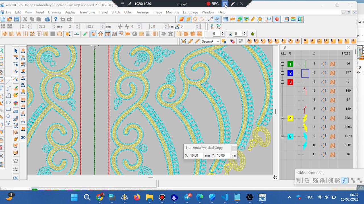The height and width of the screenshot is (204, 364).
Task: Select the eraser tool in the left toolbox
Action: click(16, 139)
